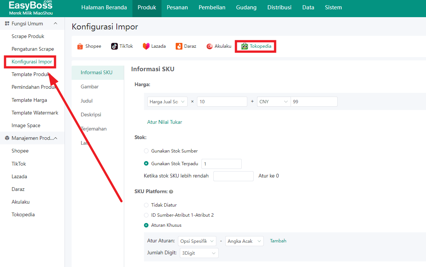Collapse the Manajemen Produk sidebar section

tap(56, 138)
